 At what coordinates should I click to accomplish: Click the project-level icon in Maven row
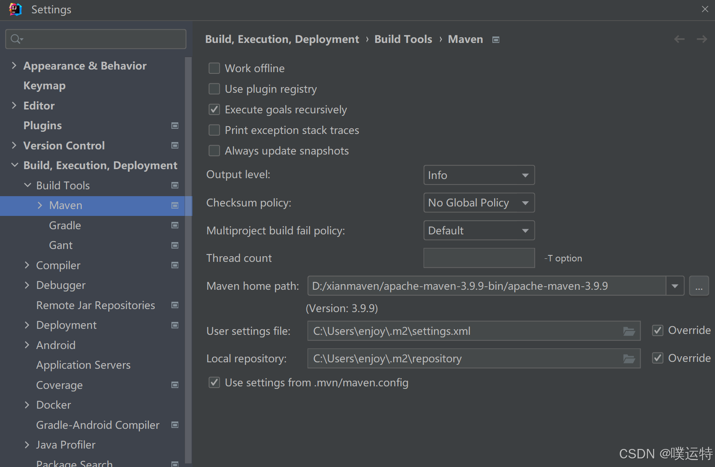(175, 205)
